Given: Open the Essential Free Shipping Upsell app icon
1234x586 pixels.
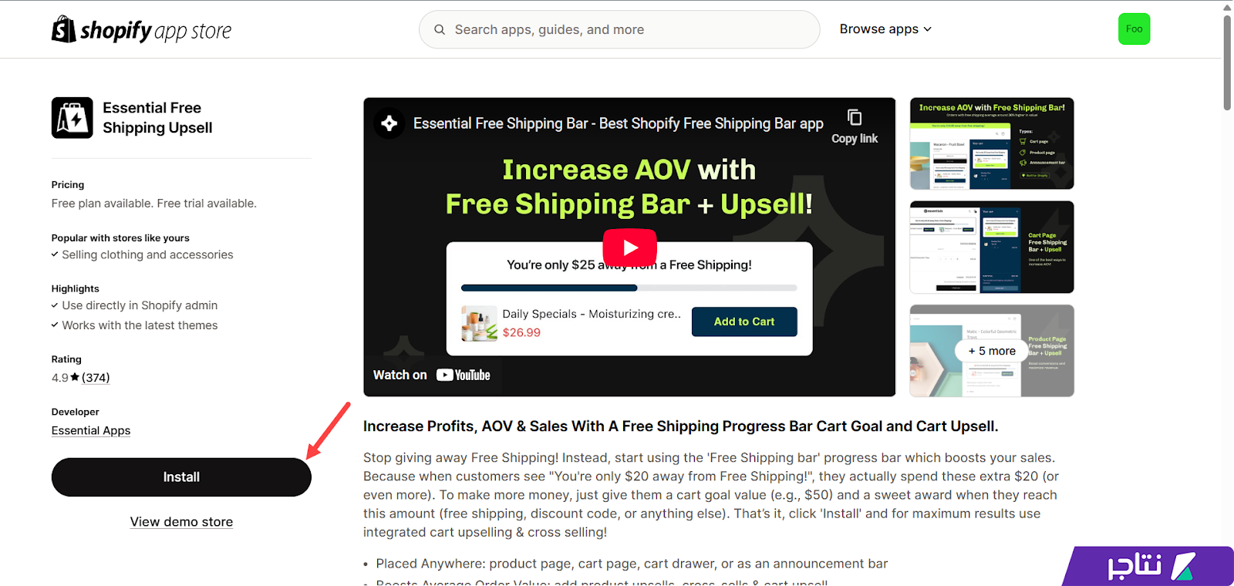Looking at the screenshot, I should 72,118.
